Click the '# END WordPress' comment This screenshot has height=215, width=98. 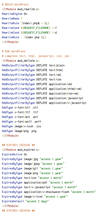(14, 51)
